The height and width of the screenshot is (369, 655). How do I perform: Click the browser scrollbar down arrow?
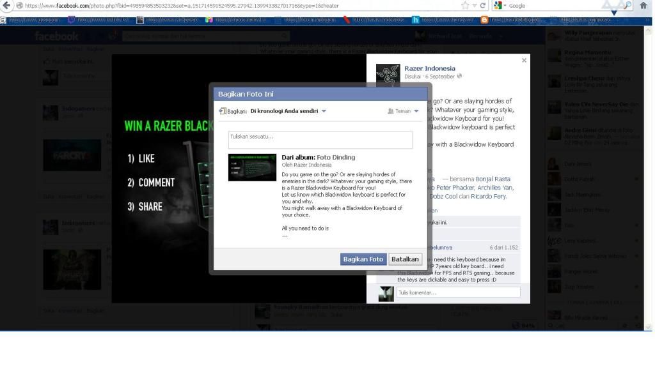point(649,328)
